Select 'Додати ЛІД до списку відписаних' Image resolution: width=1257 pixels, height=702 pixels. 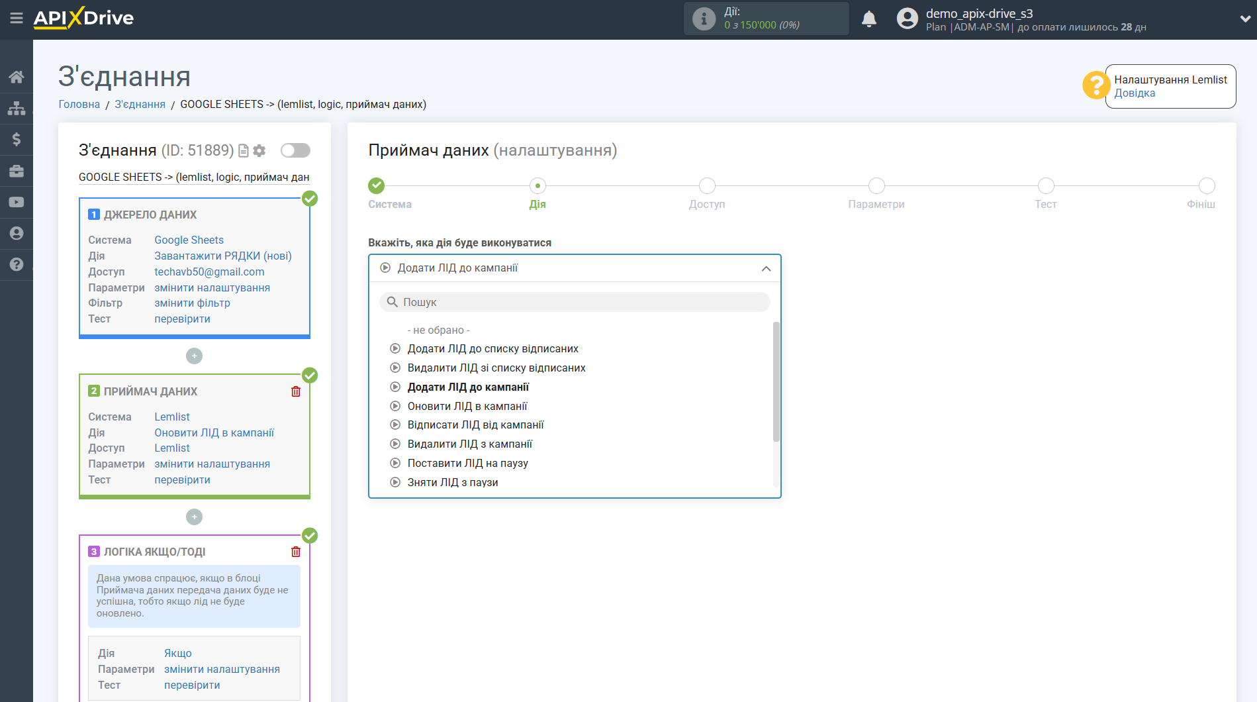click(492, 348)
